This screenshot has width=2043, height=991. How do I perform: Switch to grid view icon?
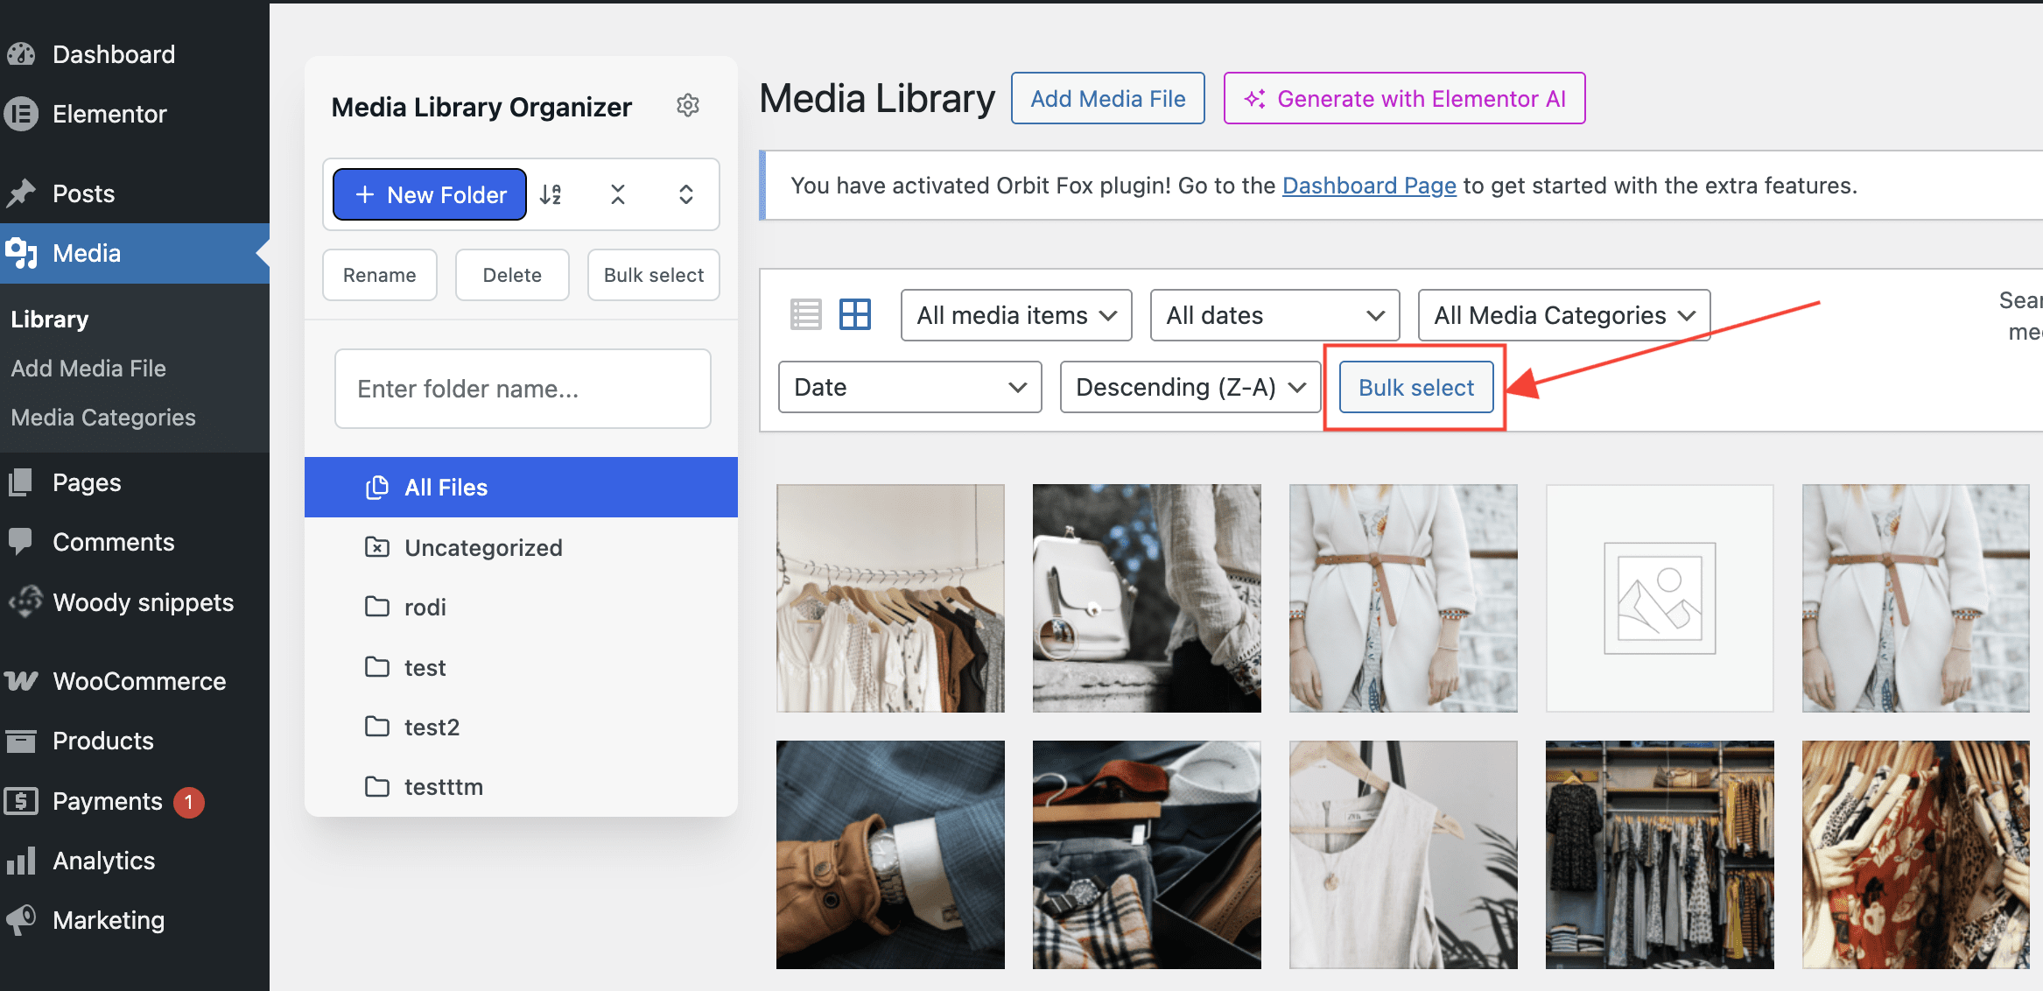854,314
